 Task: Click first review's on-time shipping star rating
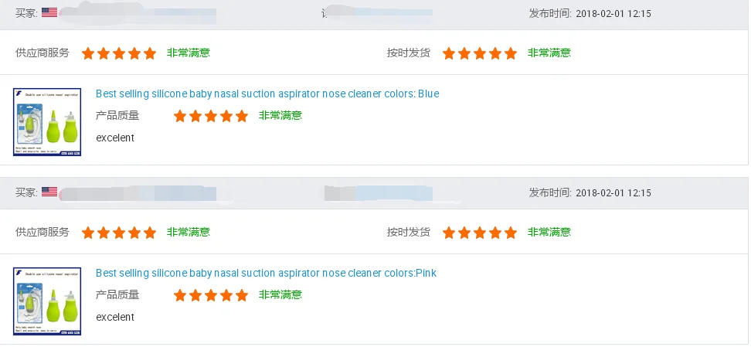coord(480,53)
